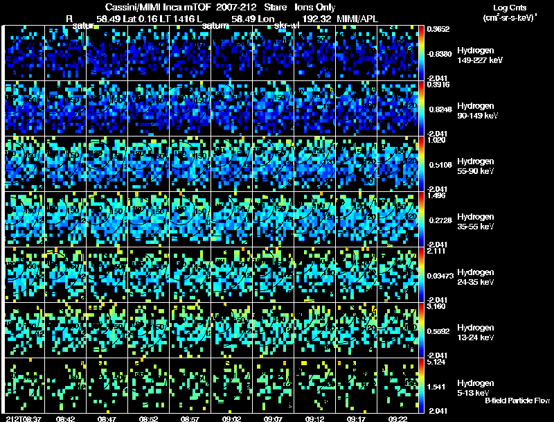Click the time label '09:07'
554x422 pixels.
pos(273,419)
